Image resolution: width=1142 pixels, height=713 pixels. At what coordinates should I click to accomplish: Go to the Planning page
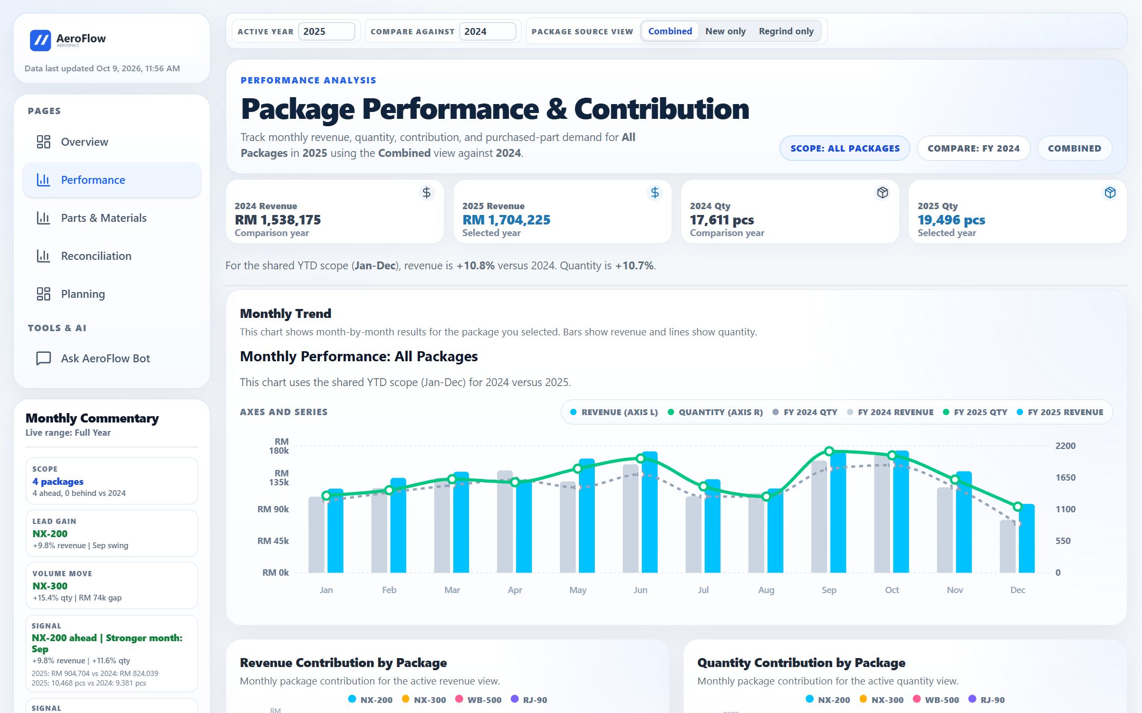[112, 294]
